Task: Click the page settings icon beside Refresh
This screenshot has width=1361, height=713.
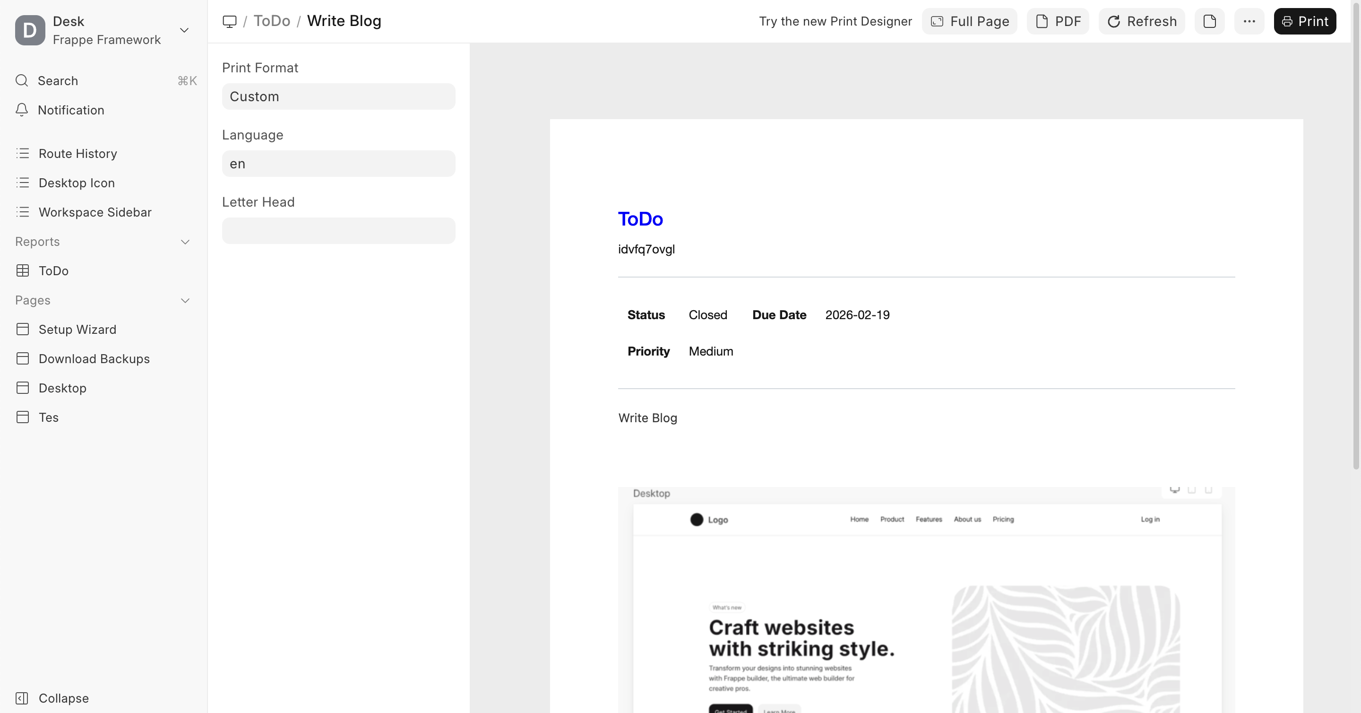Action: pos(1209,21)
